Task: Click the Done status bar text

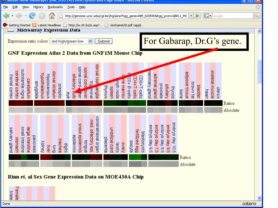Action: coord(7,204)
